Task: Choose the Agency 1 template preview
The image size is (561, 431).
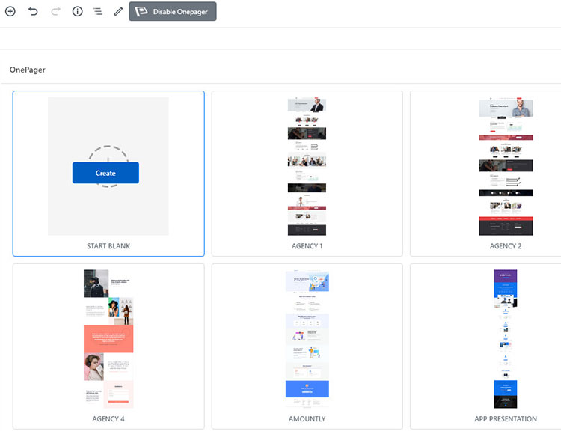Action: 307,166
